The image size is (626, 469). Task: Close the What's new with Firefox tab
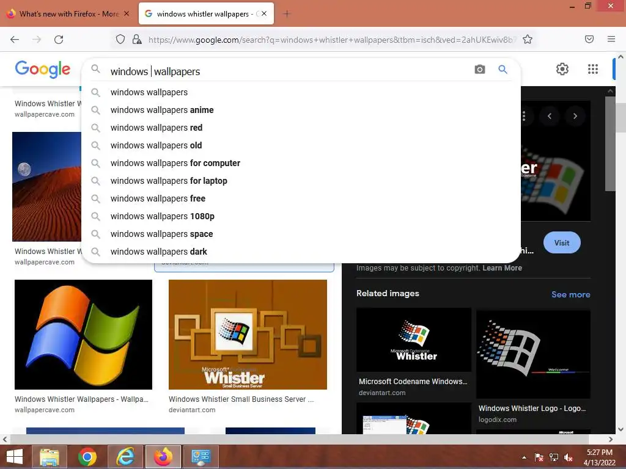(127, 13)
